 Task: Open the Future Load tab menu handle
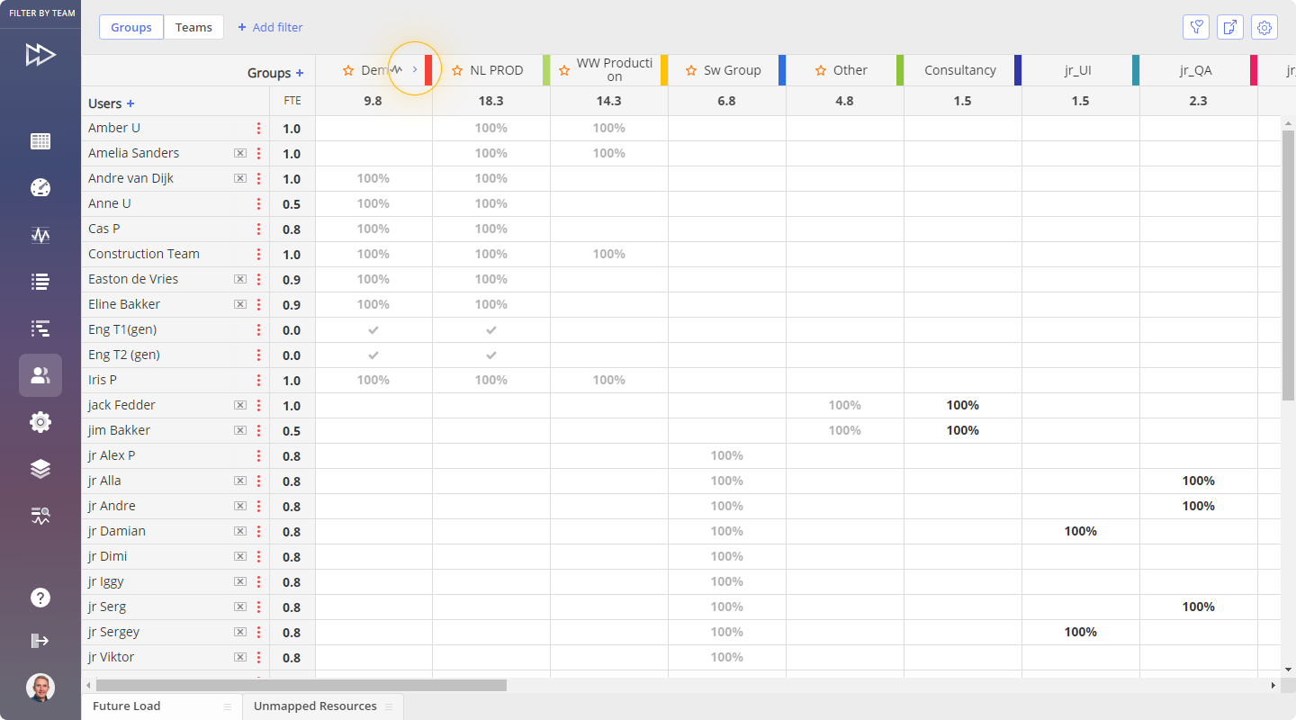pos(228,706)
